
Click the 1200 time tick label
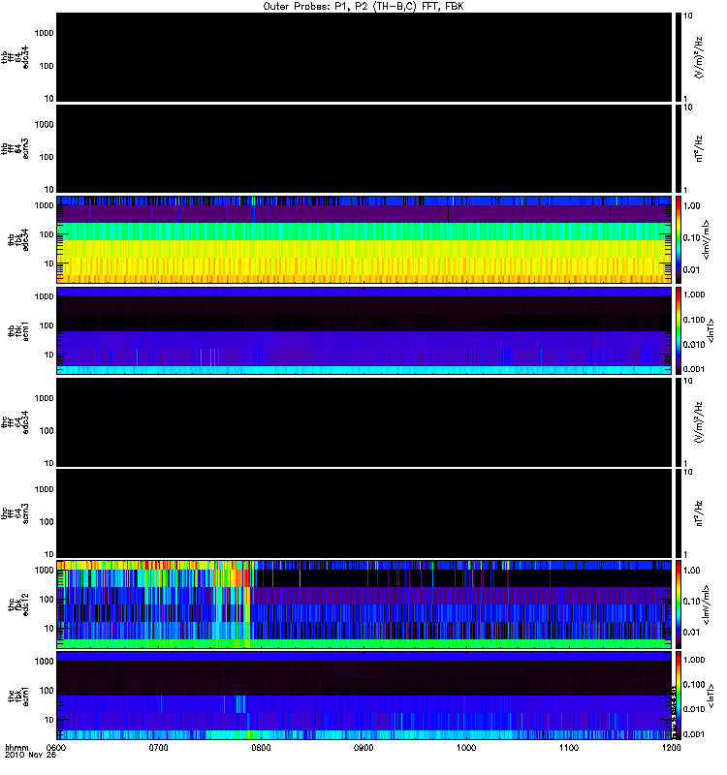[671, 748]
